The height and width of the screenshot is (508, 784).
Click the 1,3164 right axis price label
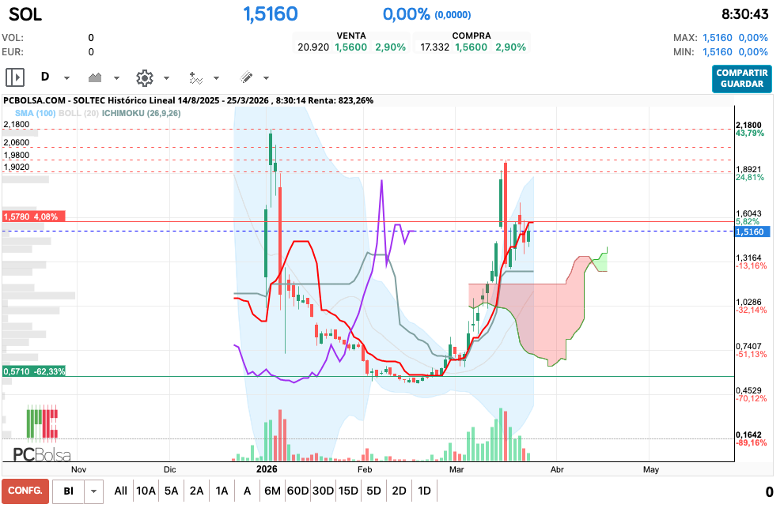click(x=748, y=258)
